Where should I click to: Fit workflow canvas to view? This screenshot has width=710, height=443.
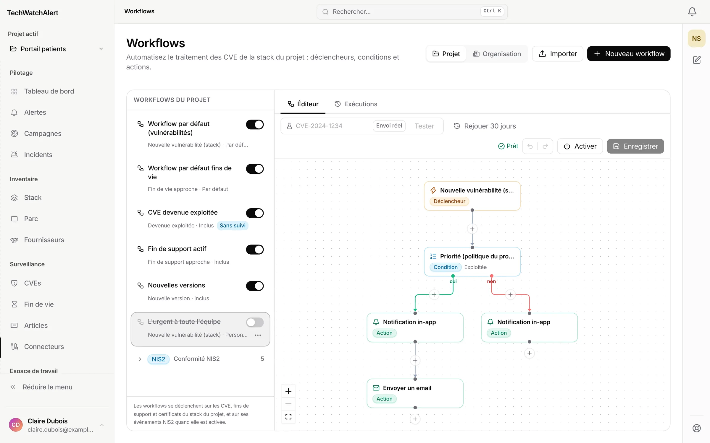tap(288, 417)
